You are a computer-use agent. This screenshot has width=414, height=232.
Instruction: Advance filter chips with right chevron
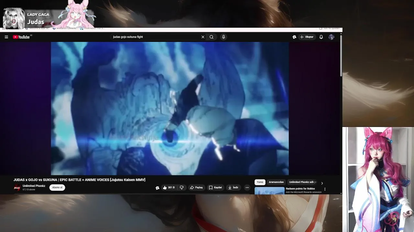(322, 183)
